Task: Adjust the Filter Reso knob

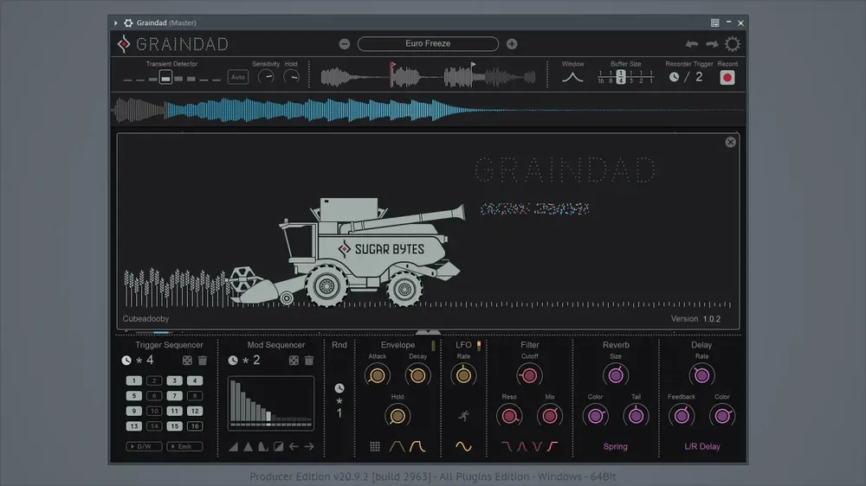Action: pyautogui.click(x=509, y=416)
